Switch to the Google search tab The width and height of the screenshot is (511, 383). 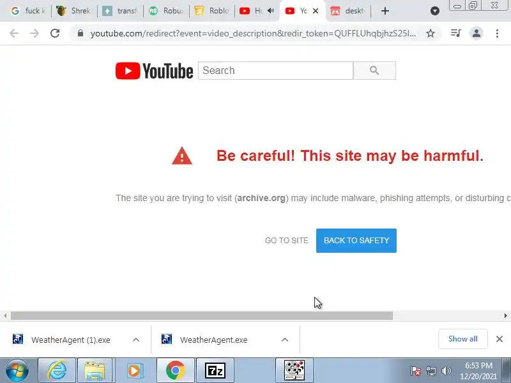(27, 11)
